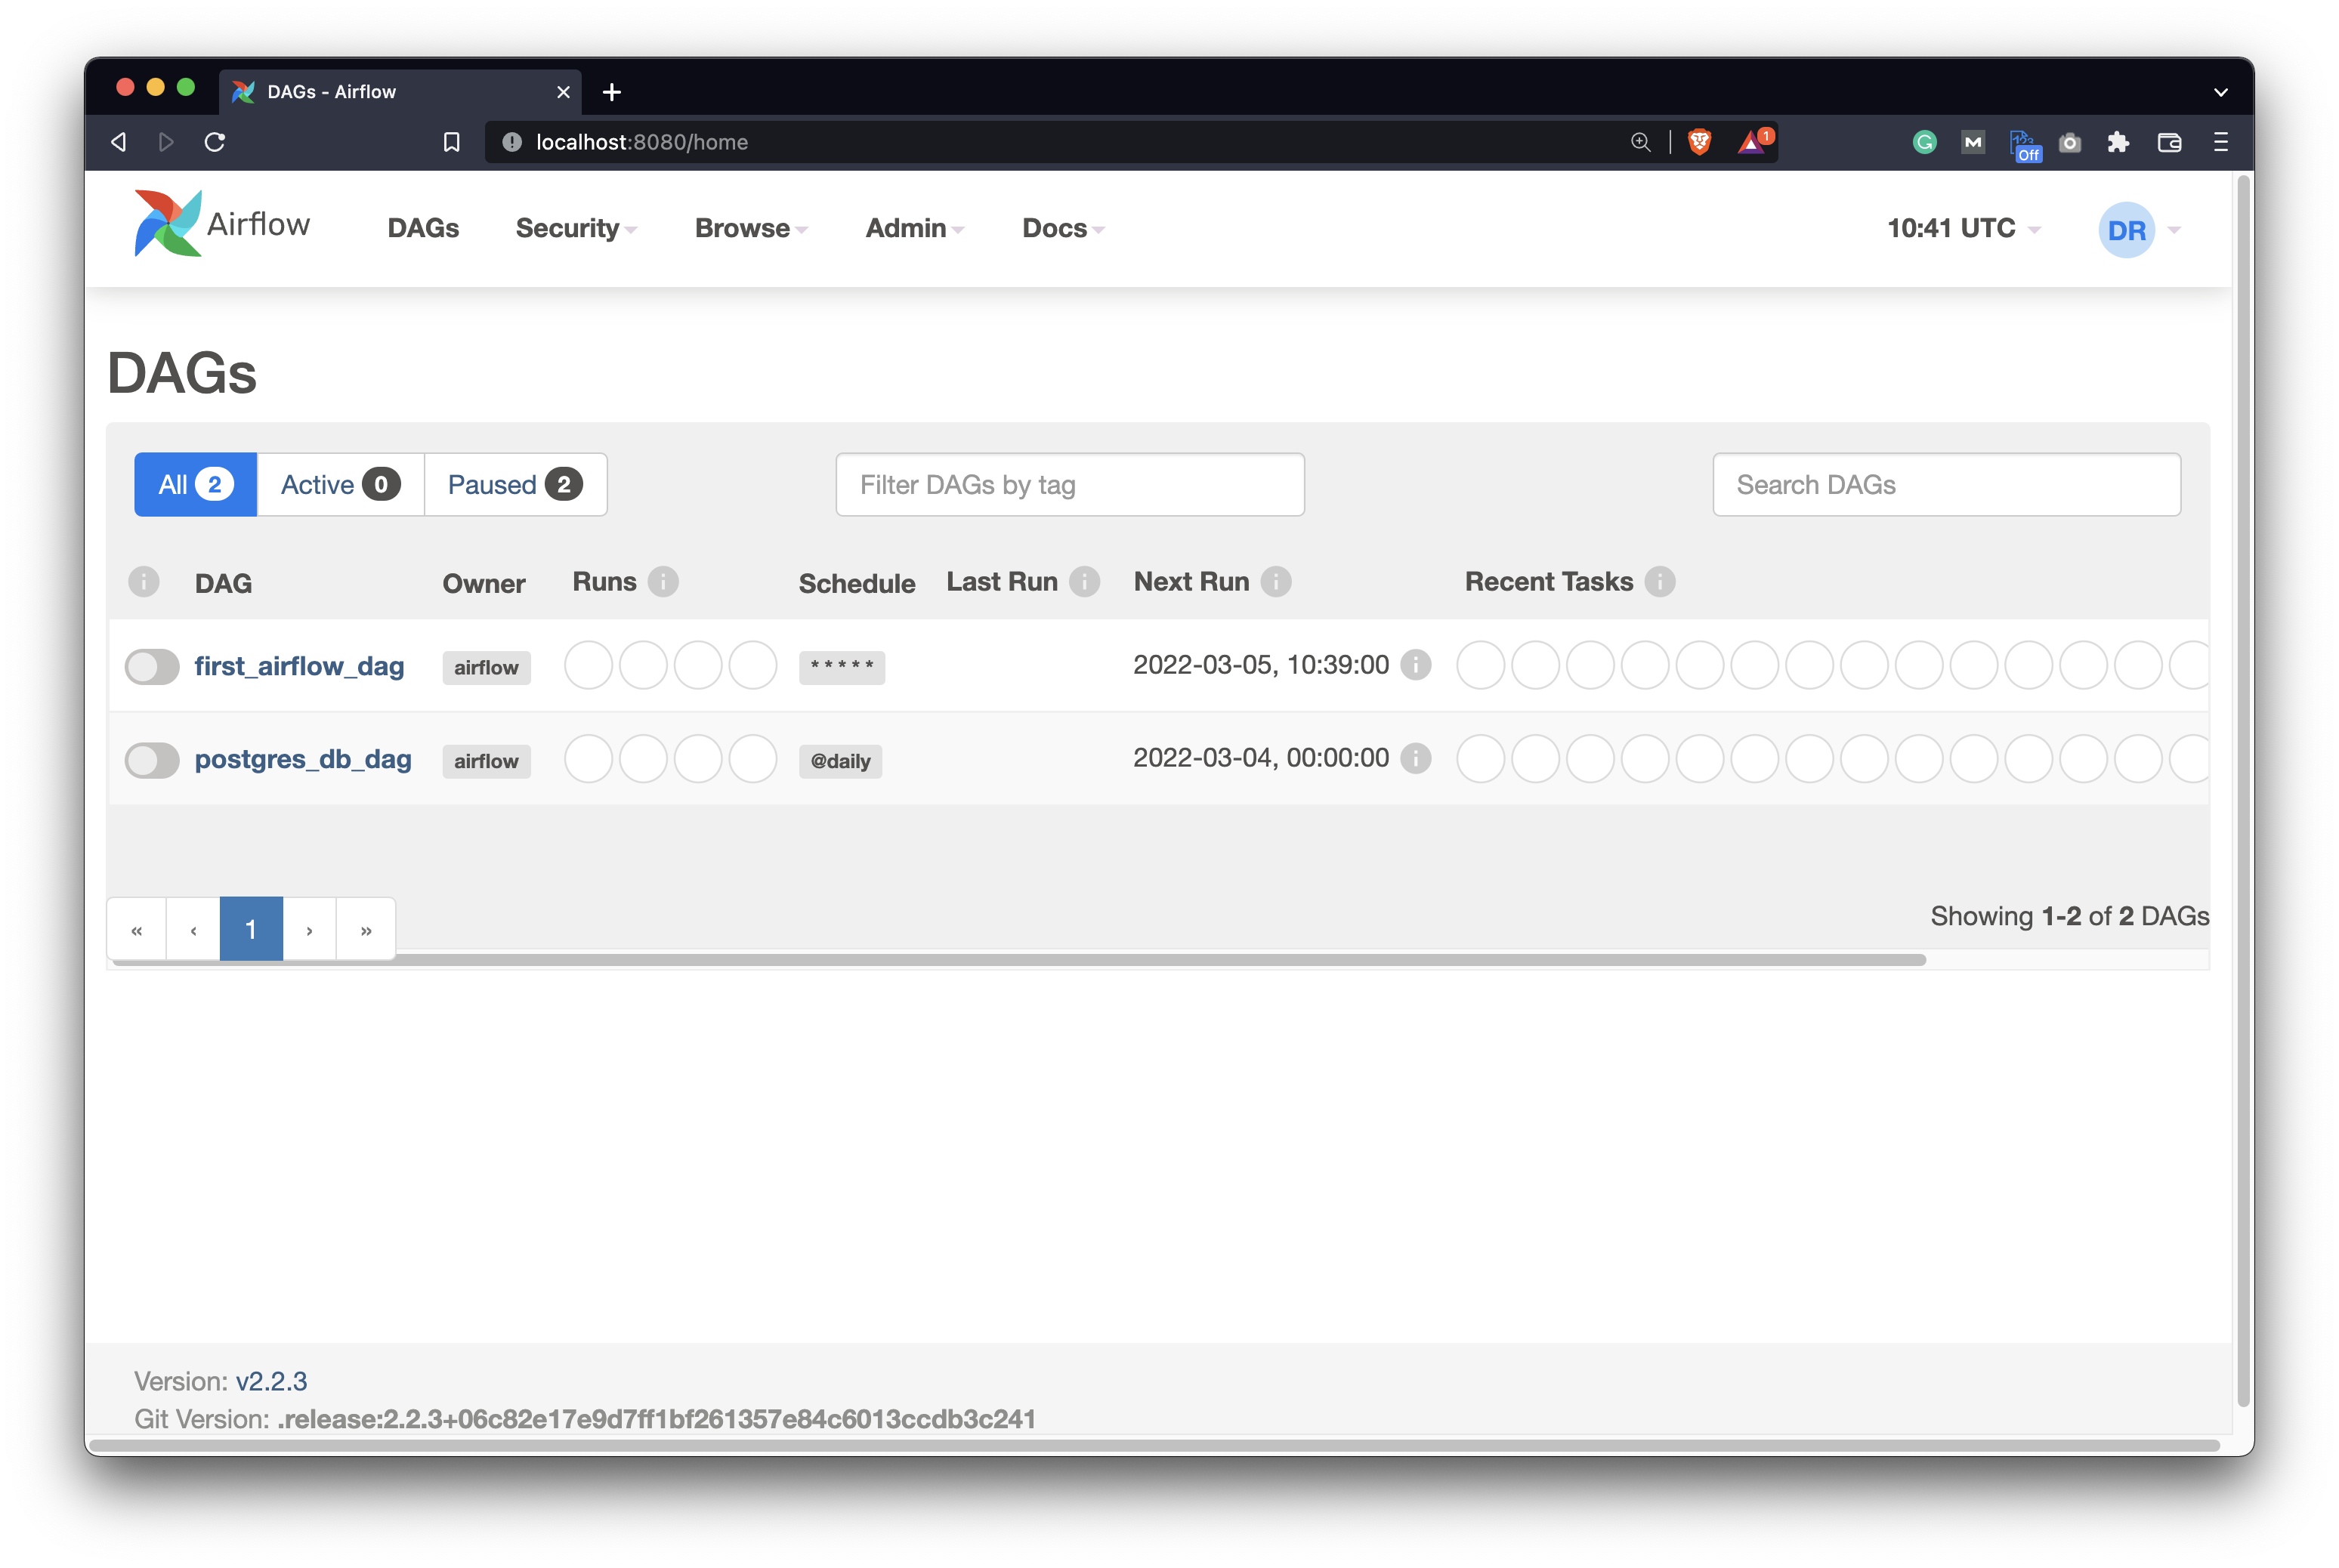
Task: Open the Grammarly extension
Action: pos(1925,142)
